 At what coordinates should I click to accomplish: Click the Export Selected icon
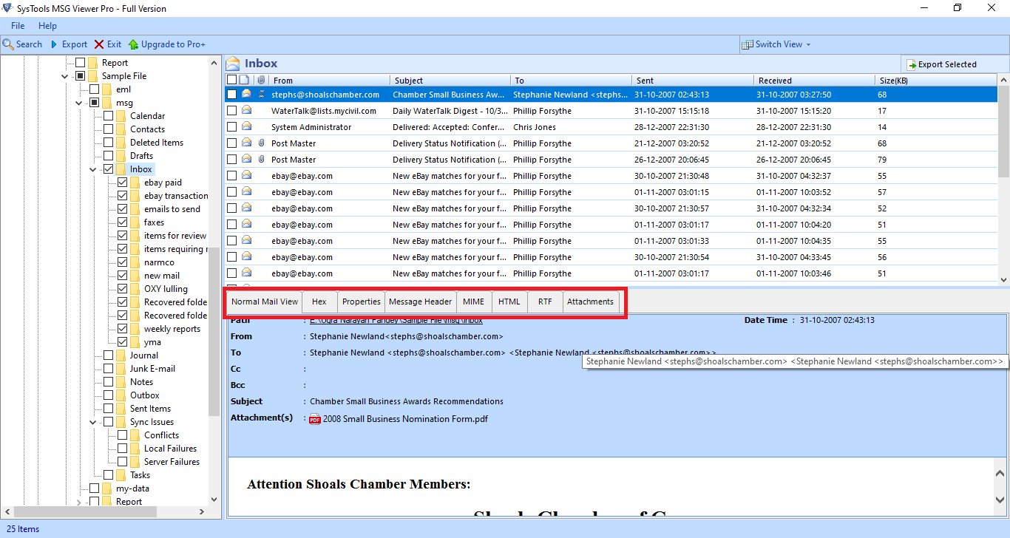tap(912, 64)
